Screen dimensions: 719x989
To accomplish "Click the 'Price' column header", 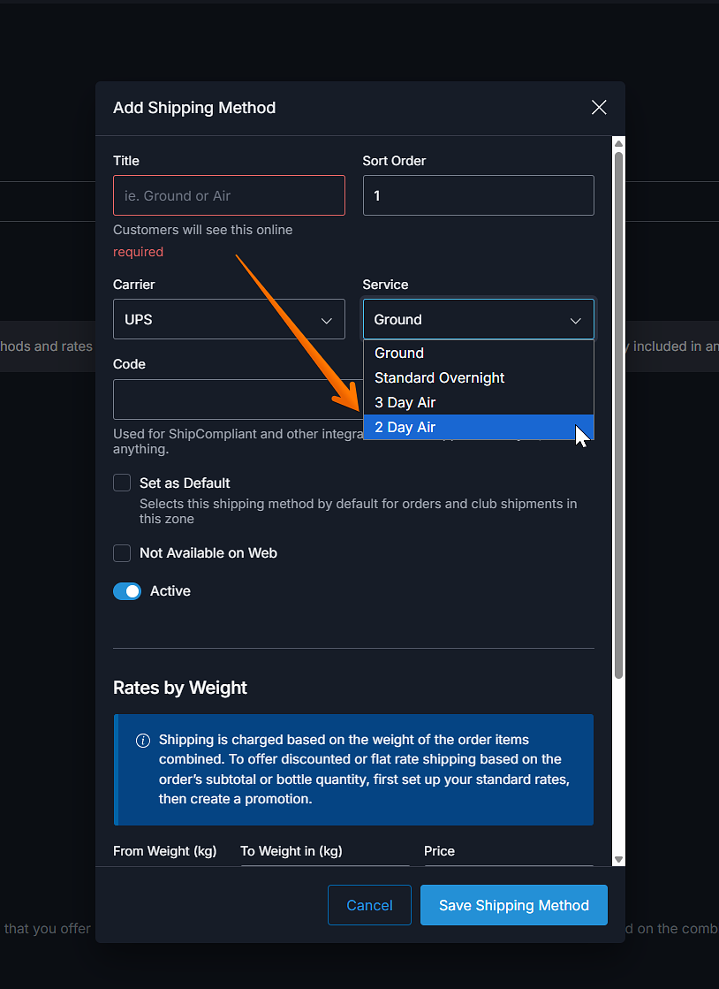I will 439,851.
